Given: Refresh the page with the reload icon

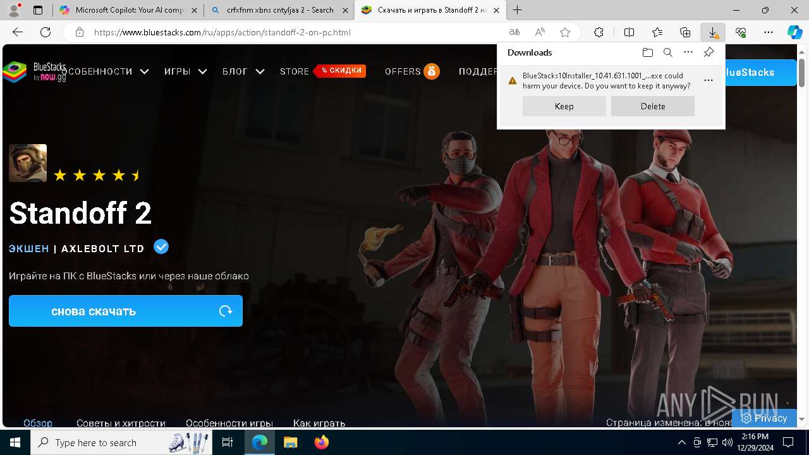Looking at the screenshot, I should click(x=46, y=32).
